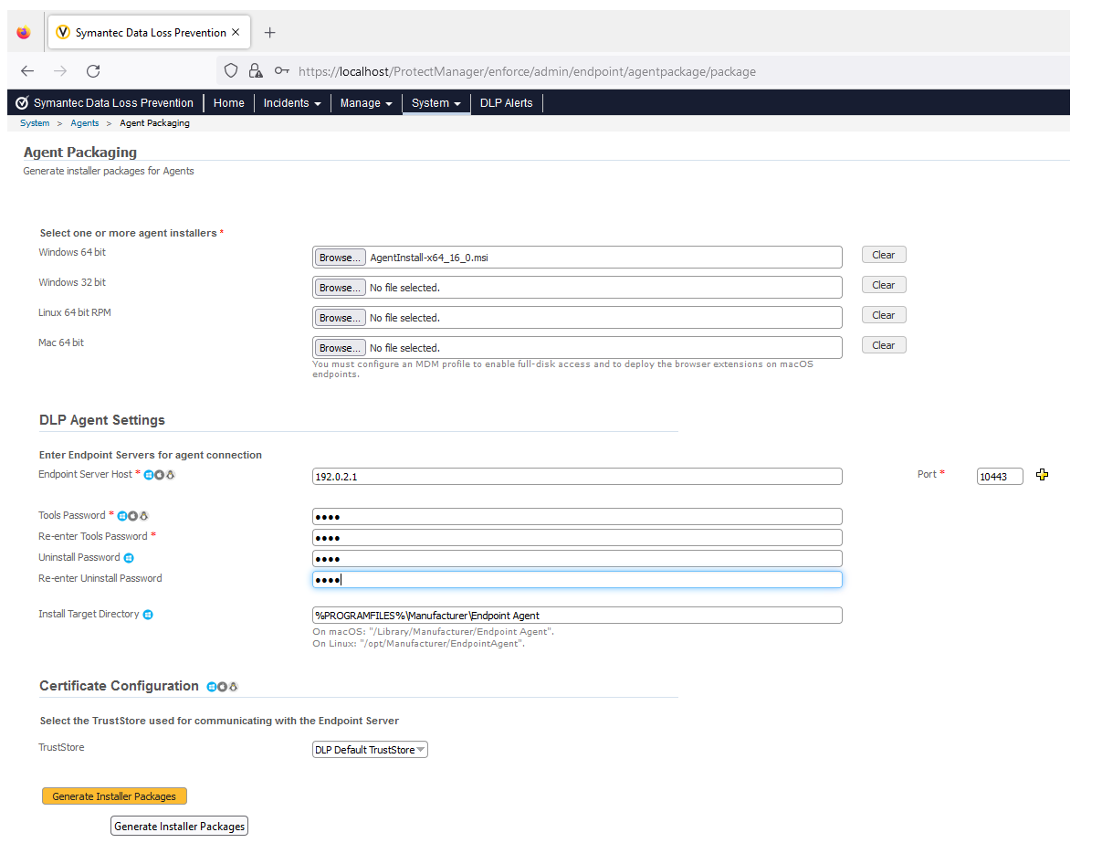Click the Windows 32 bit label
The image size is (1102, 864).
pos(72,282)
